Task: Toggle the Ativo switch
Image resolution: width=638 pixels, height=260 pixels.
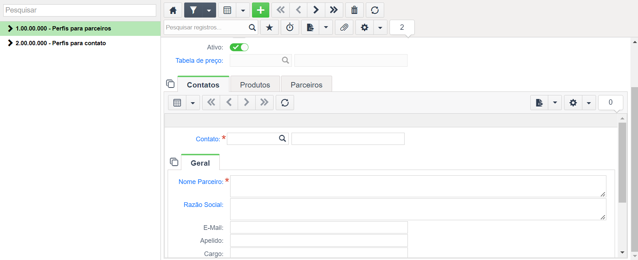Action: click(239, 47)
